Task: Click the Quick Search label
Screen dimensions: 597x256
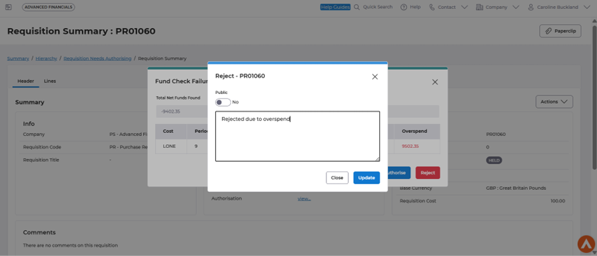Action: pyautogui.click(x=378, y=7)
